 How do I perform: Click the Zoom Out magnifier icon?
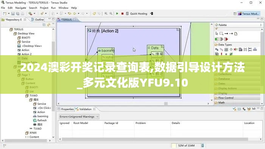[111, 14]
